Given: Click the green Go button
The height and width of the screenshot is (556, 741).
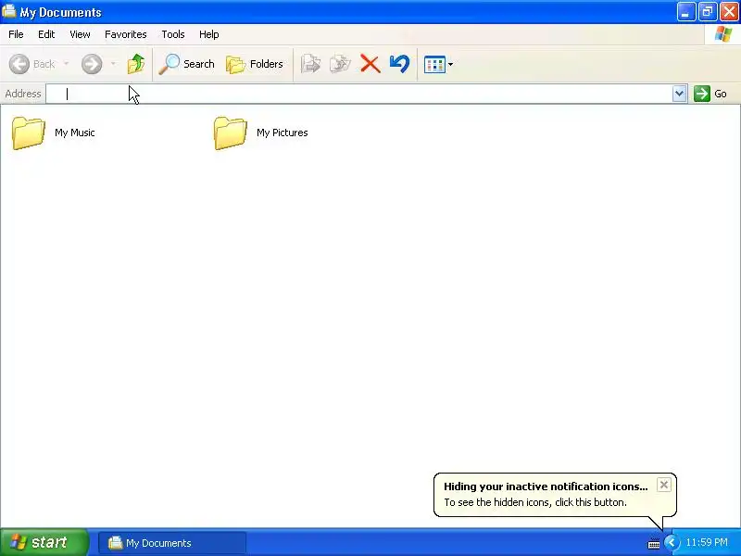Looking at the screenshot, I should (x=710, y=94).
